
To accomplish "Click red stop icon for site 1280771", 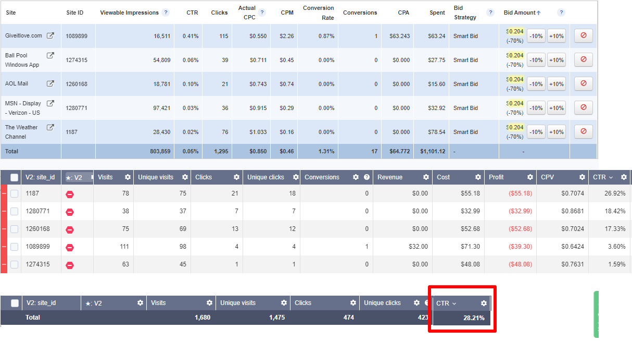I will [70, 212].
